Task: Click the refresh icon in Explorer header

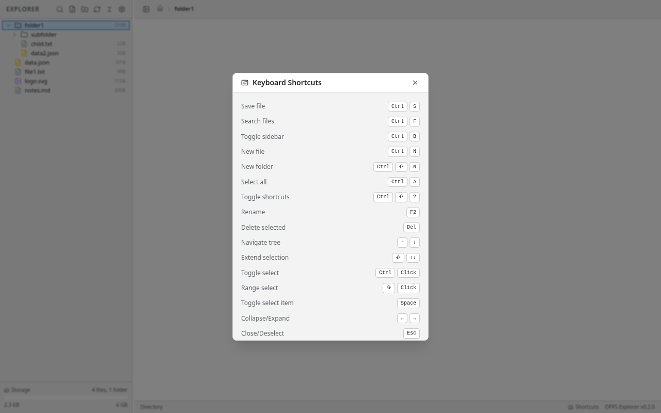Action: click(x=97, y=9)
